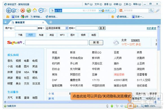Screen dimensions: 165x110
Task: Click the tab list icon left of tabs
Action: [x=5, y=22]
